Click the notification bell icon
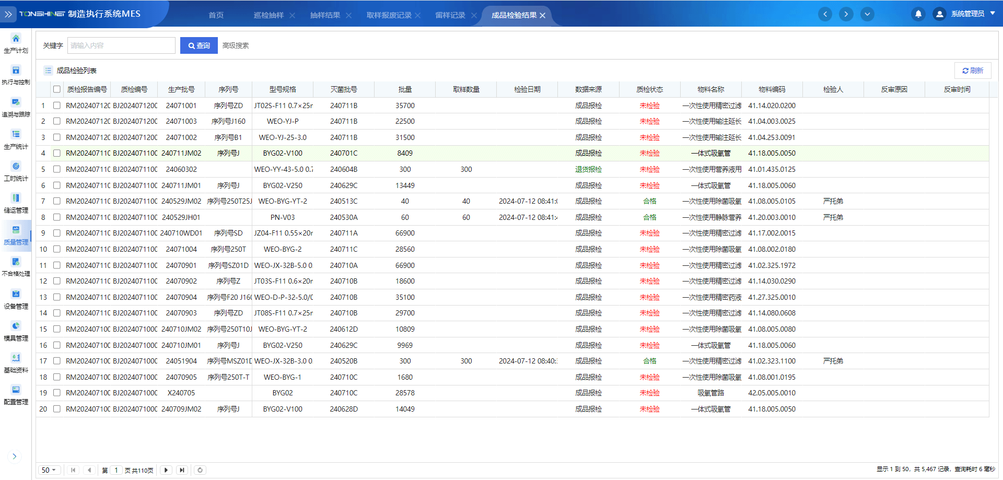Image resolution: width=1003 pixels, height=480 pixels. [918, 14]
